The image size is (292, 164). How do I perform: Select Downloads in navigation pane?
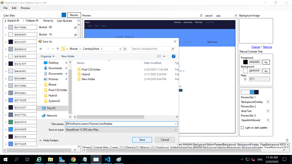[x=55, y=68]
